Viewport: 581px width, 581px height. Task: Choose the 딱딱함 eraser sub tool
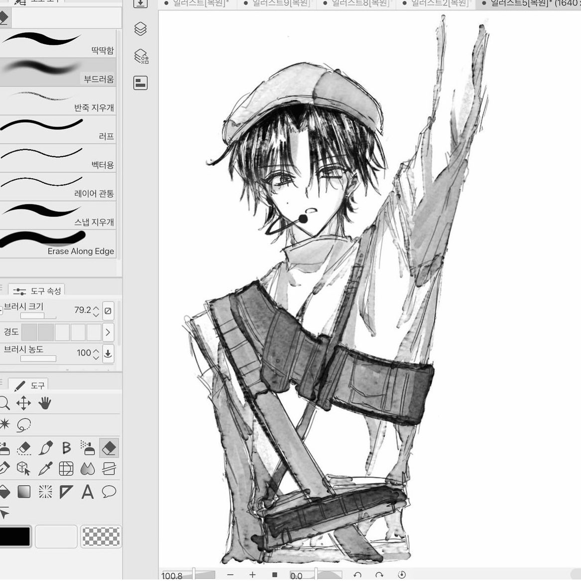pyautogui.click(x=58, y=44)
